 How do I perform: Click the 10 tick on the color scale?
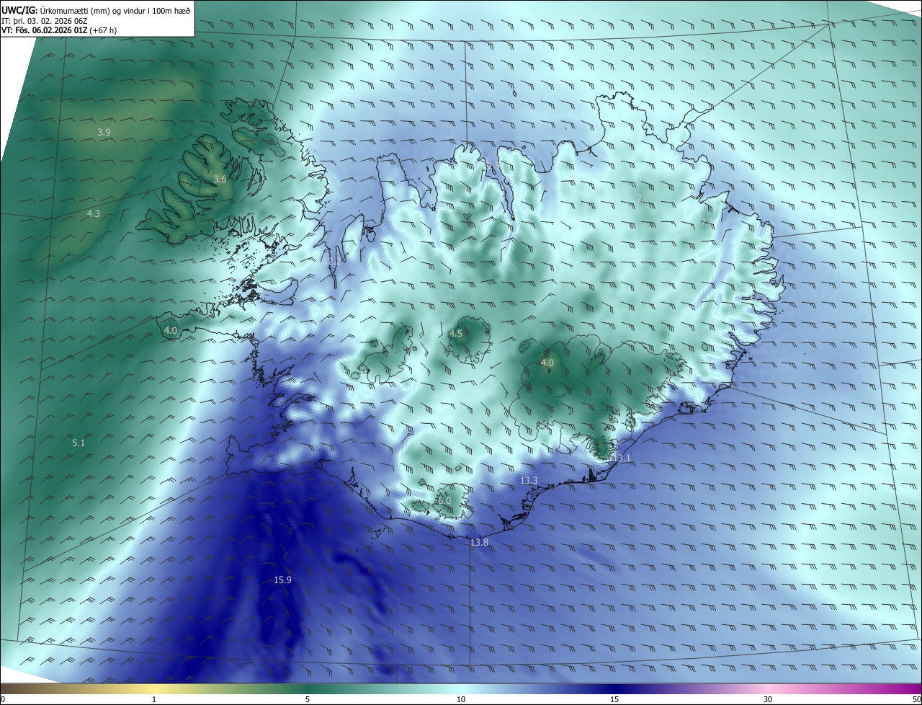(461, 699)
